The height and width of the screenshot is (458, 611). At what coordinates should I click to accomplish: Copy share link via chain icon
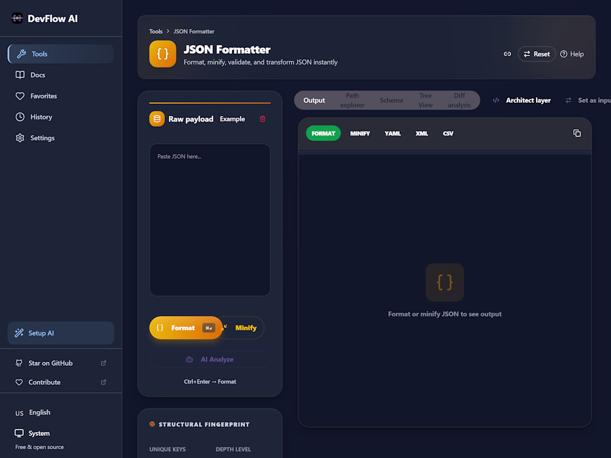click(507, 54)
